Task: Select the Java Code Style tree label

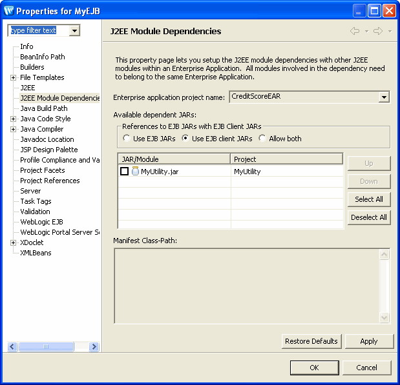Action: (x=45, y=119)
